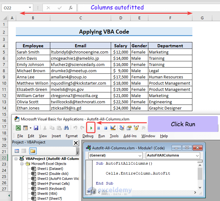220x201 pixels.
Task: Click the code window scroll up arrow
Action: point(200,165)
